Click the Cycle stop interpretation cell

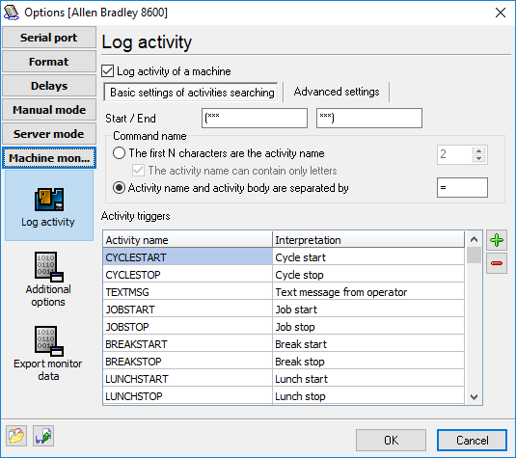coord(368,275)
